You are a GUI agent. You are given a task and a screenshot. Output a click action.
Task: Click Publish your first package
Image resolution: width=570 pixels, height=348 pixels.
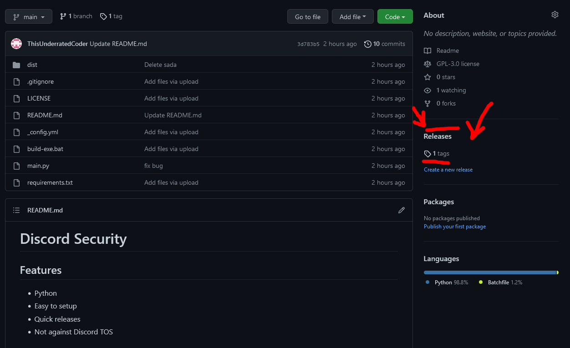[x=454, y=226]
